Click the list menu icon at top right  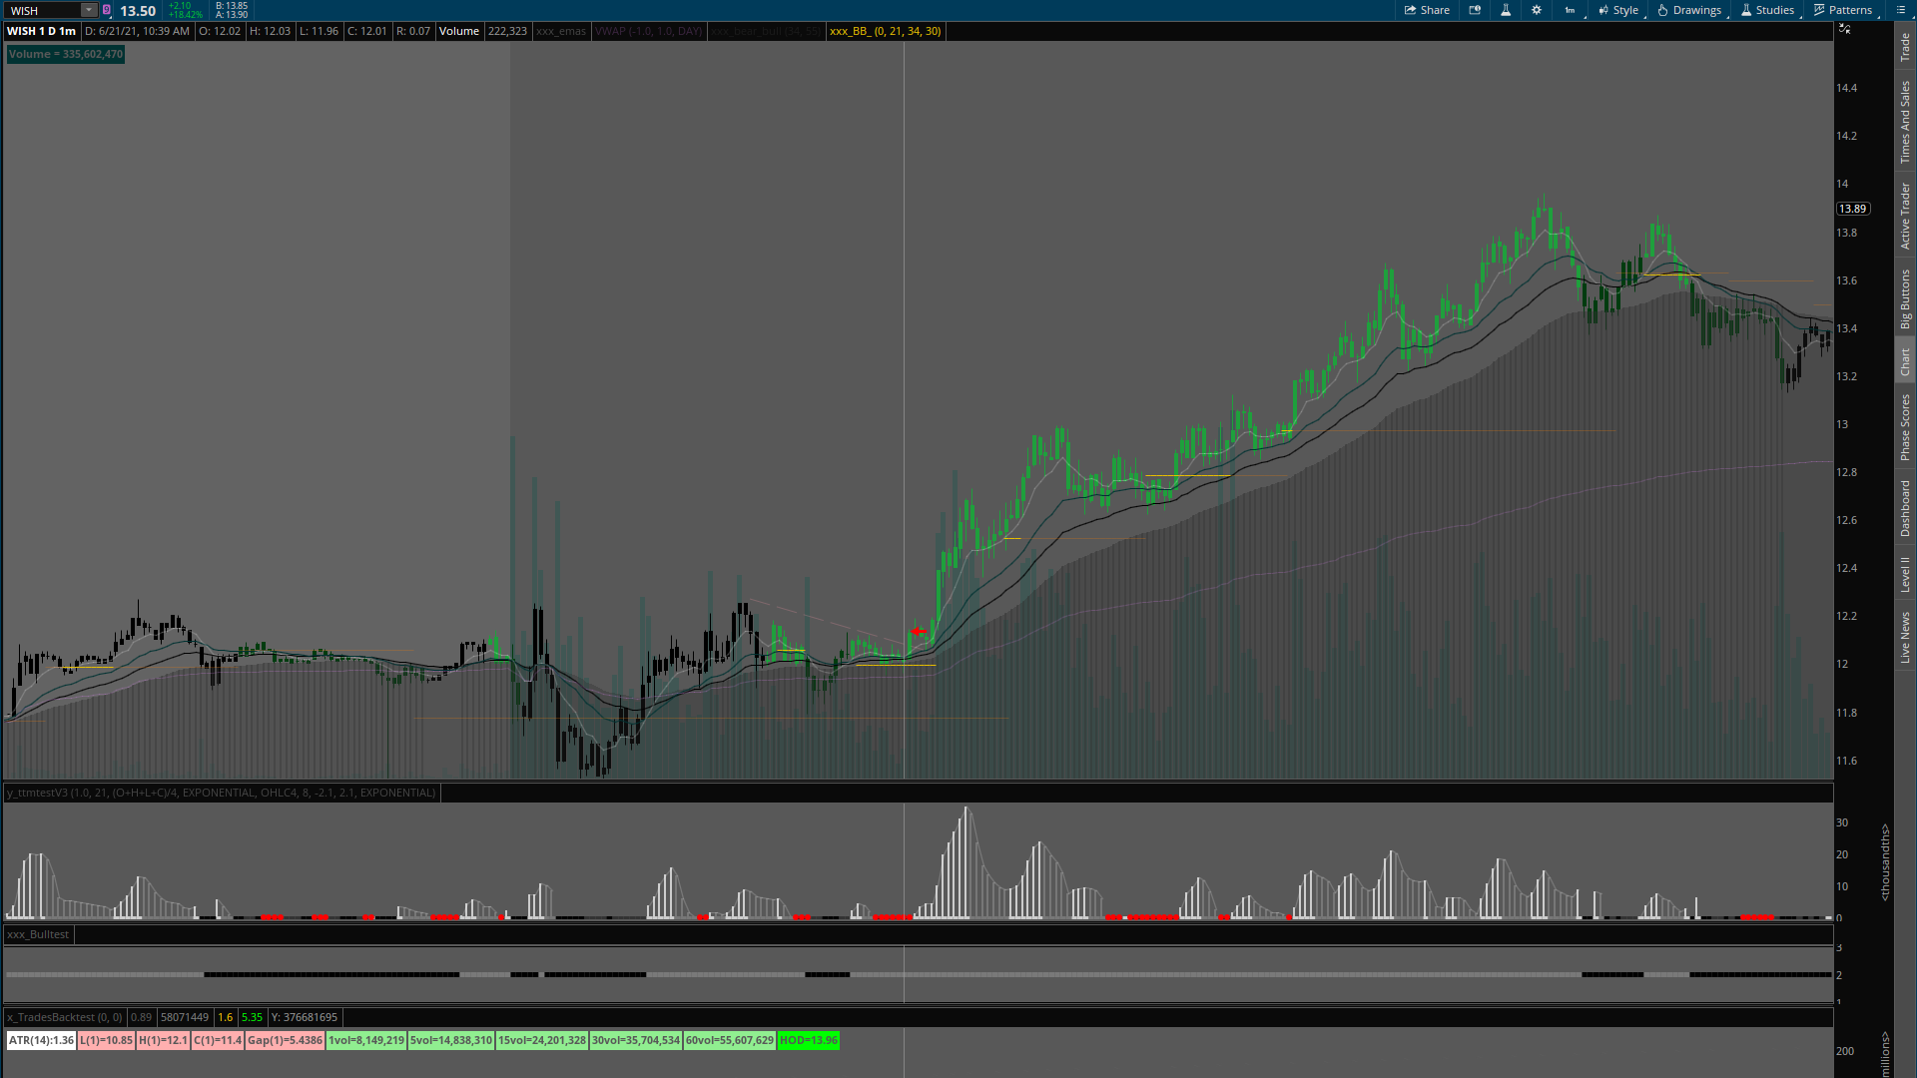click(x=1901, y=10)
